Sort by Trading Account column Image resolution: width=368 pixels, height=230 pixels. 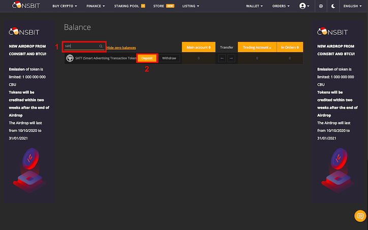(257, 47)
